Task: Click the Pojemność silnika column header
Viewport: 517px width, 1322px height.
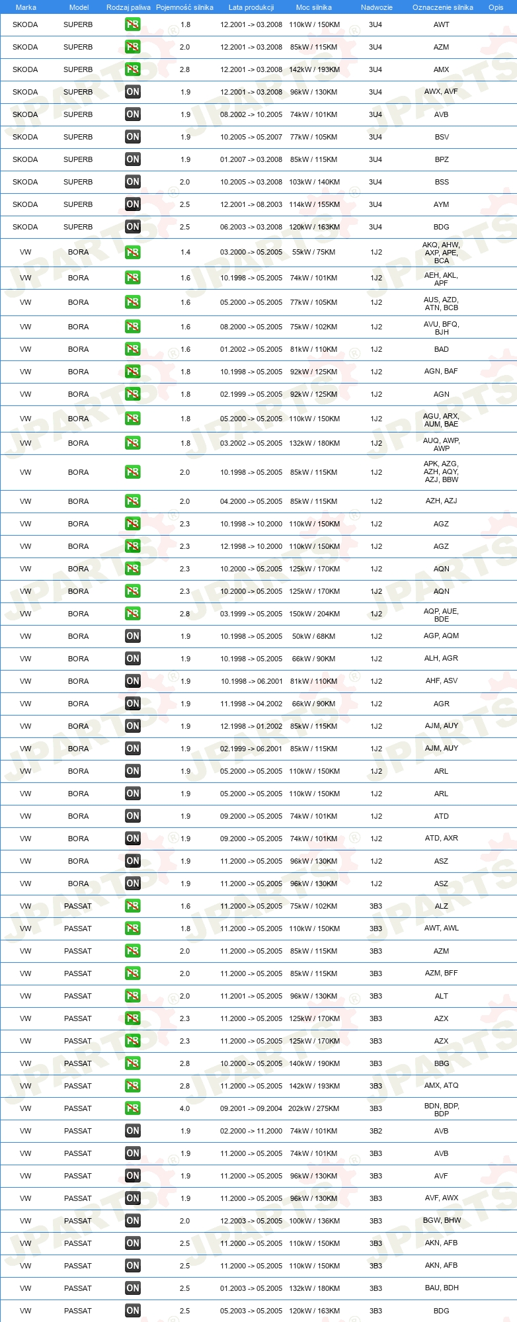Action: coord(184,7)
